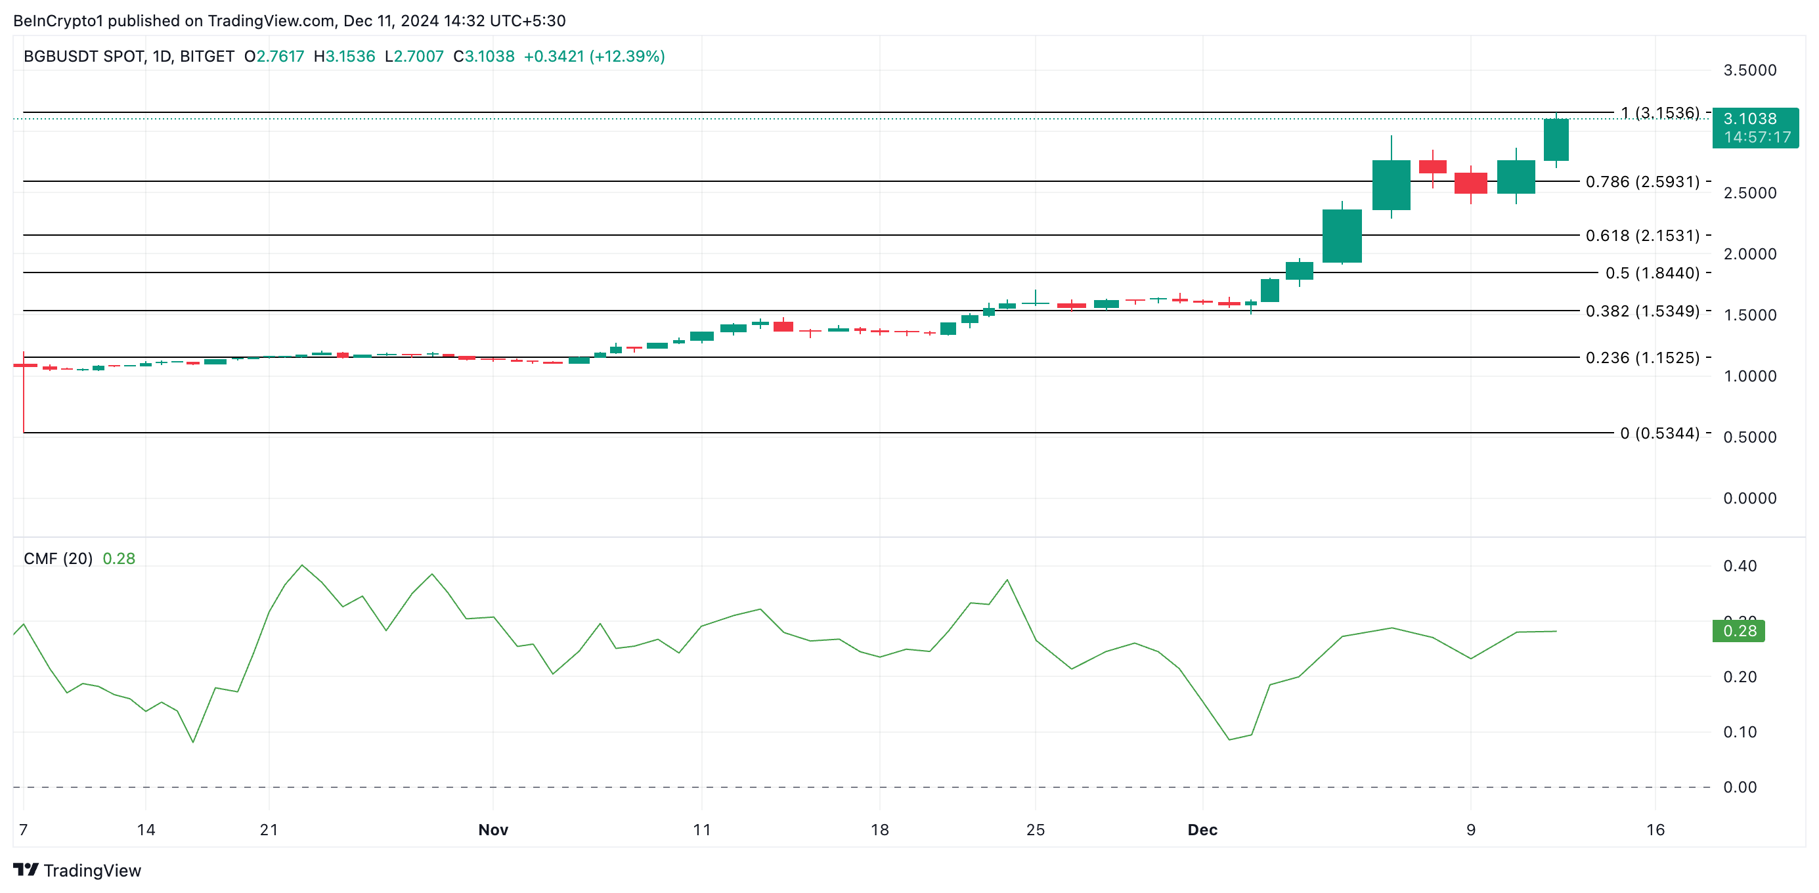The image size is (1819, 893).
Task: Click the 0.786 (2.5931) Fibonacci level label
Action: pos(1642,181)
